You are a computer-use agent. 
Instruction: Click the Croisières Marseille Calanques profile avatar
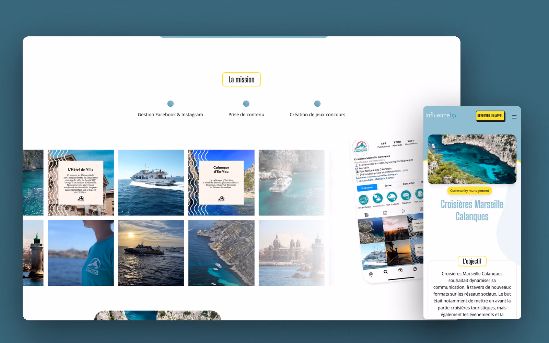361,147
